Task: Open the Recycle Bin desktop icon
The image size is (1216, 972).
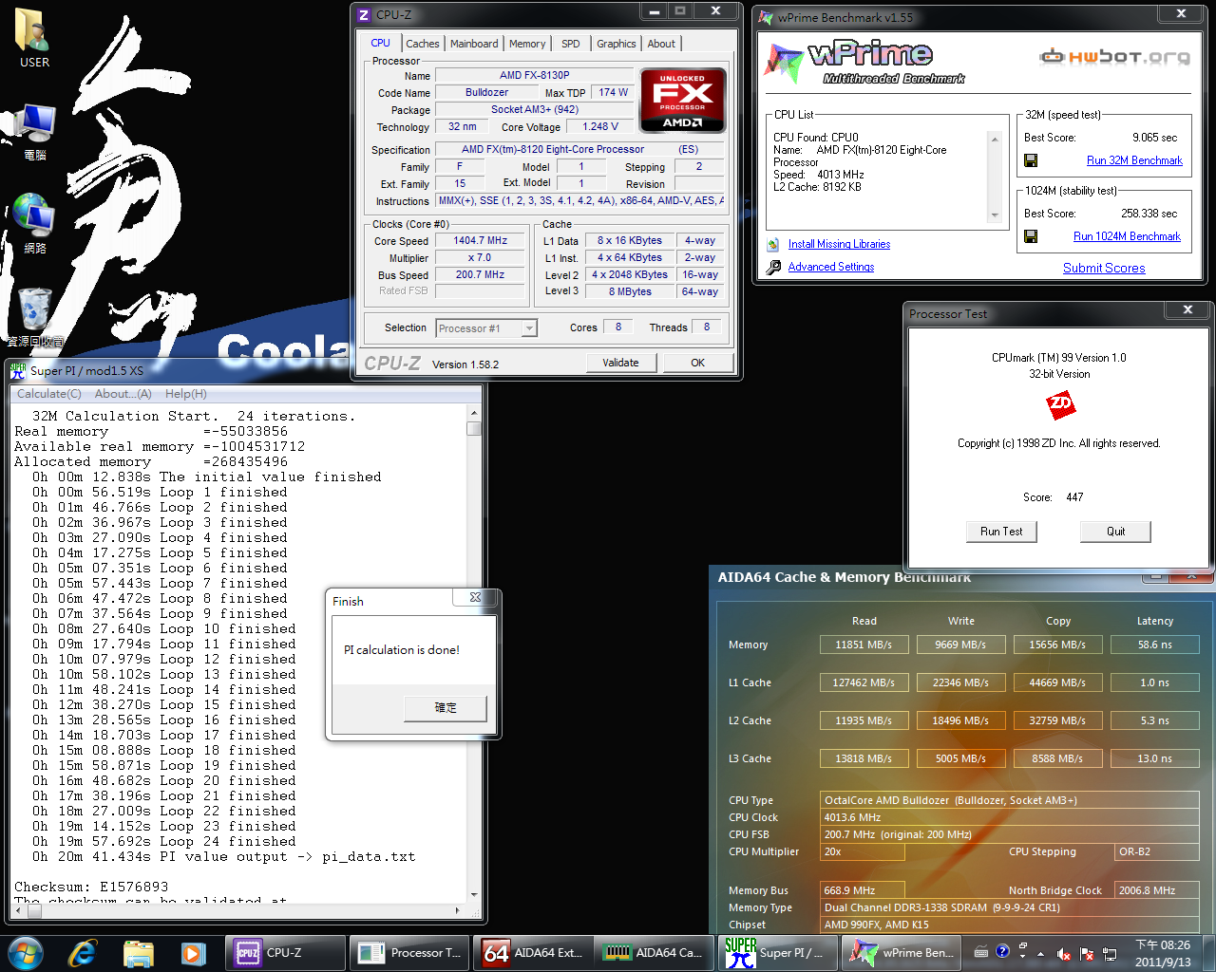Action: click(x=34, y=317)
